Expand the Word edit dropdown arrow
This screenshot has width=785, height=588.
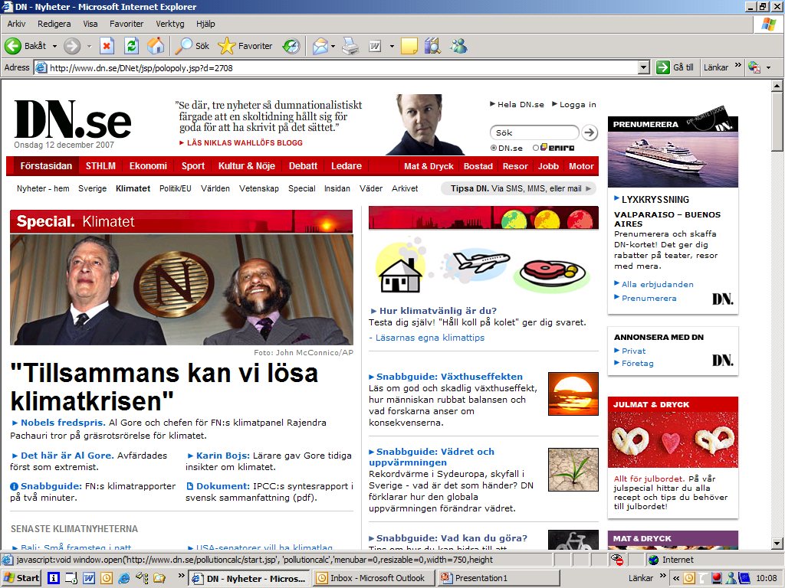point(392,46)
